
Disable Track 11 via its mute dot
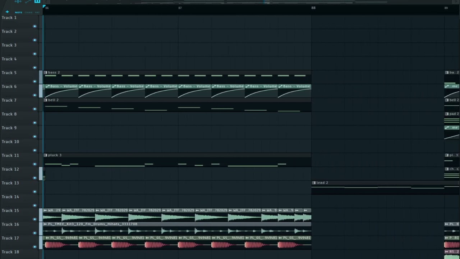(35, 164)
